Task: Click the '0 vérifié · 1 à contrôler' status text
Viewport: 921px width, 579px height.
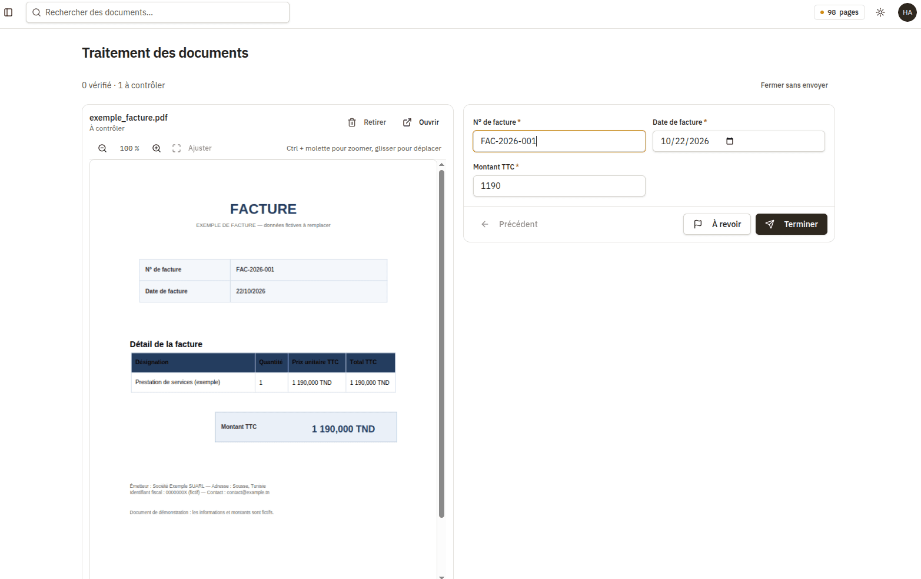Action: 124,85
